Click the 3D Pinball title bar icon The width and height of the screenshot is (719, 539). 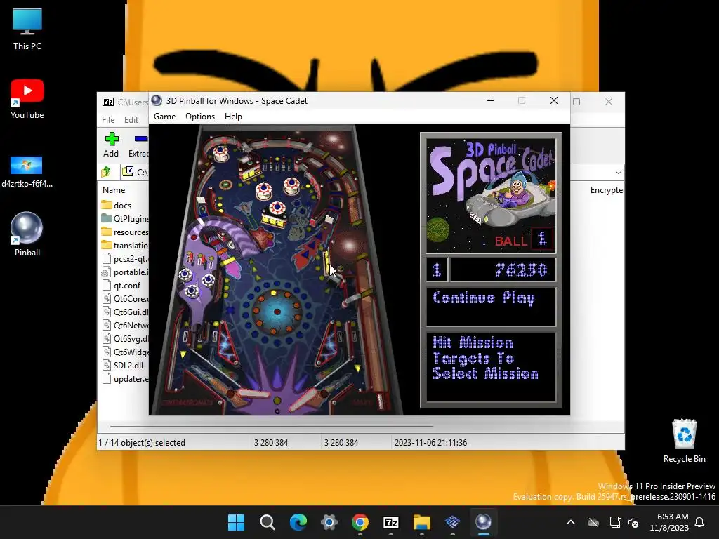(x=157, y=101)
